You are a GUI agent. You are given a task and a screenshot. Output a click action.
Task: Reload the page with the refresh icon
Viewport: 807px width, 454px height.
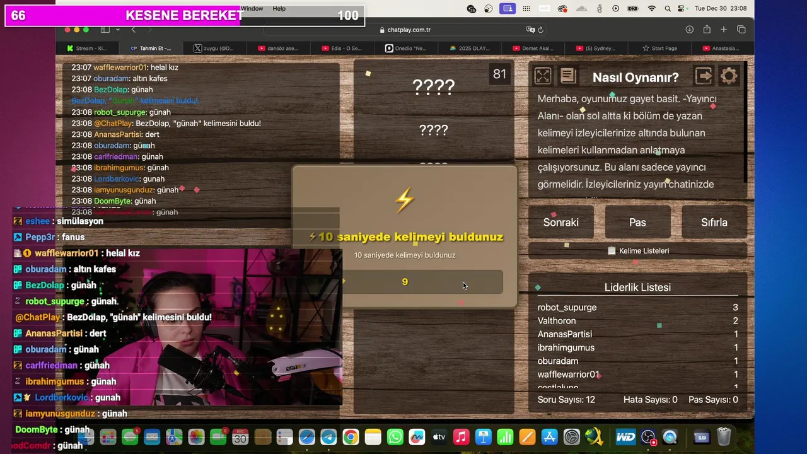[x=540, y=30]
